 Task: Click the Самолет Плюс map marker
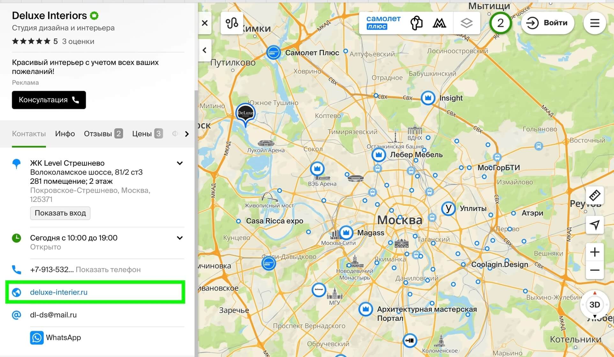273,52
